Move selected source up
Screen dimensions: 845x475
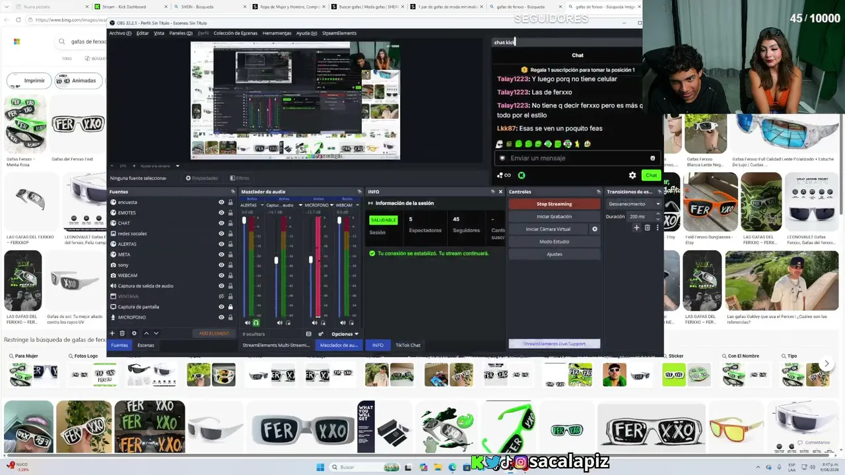point(147,333)
